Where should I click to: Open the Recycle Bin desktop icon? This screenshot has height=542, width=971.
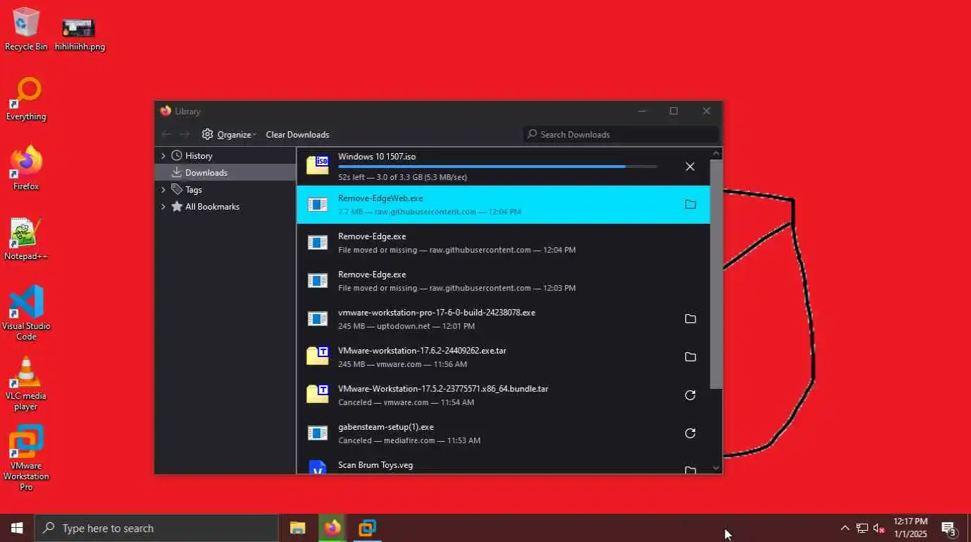26,29
